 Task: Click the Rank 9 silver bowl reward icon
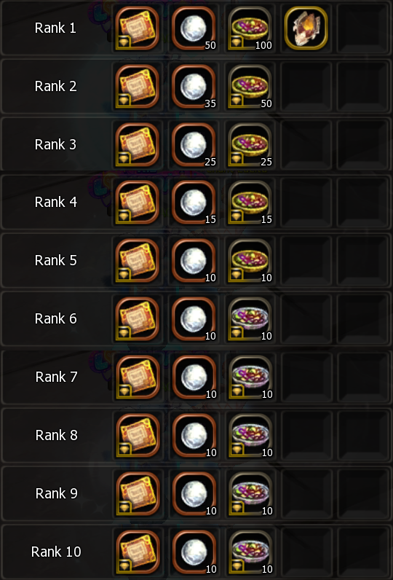coord(250,493)
